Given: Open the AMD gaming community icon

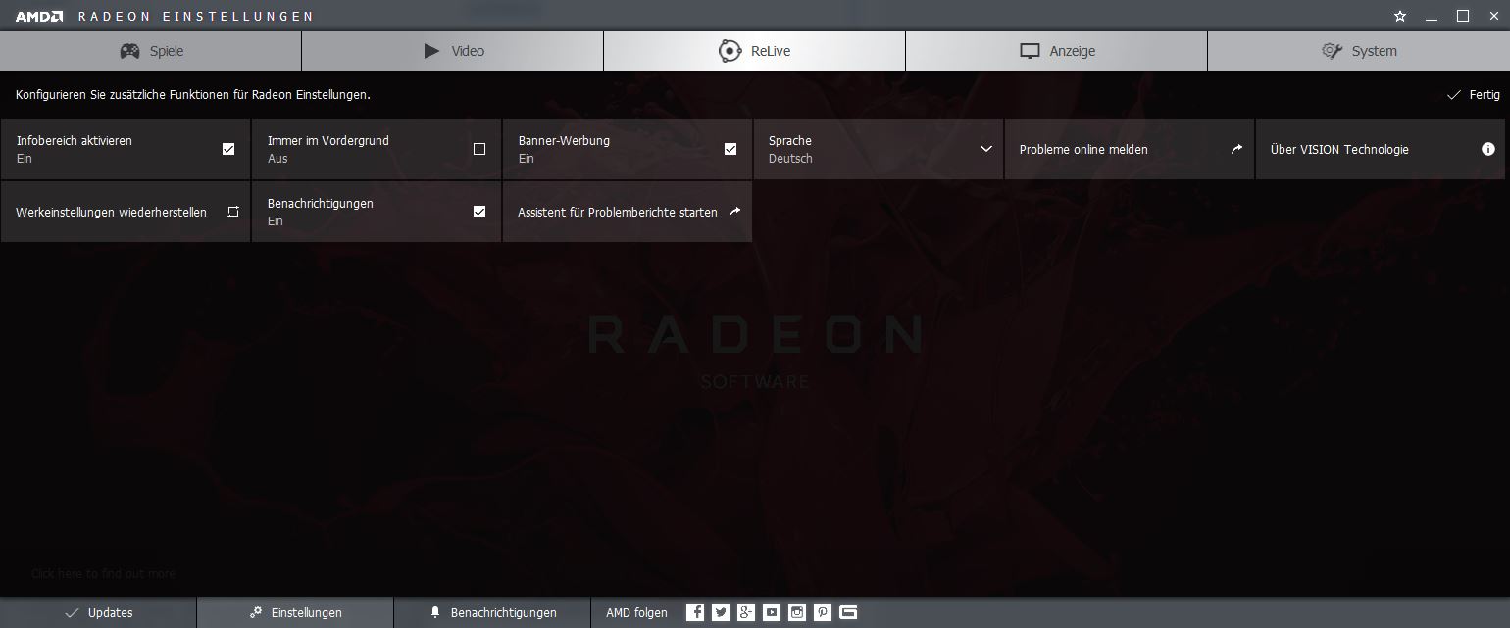Looking at the screenshot, I should coord(848,612).
